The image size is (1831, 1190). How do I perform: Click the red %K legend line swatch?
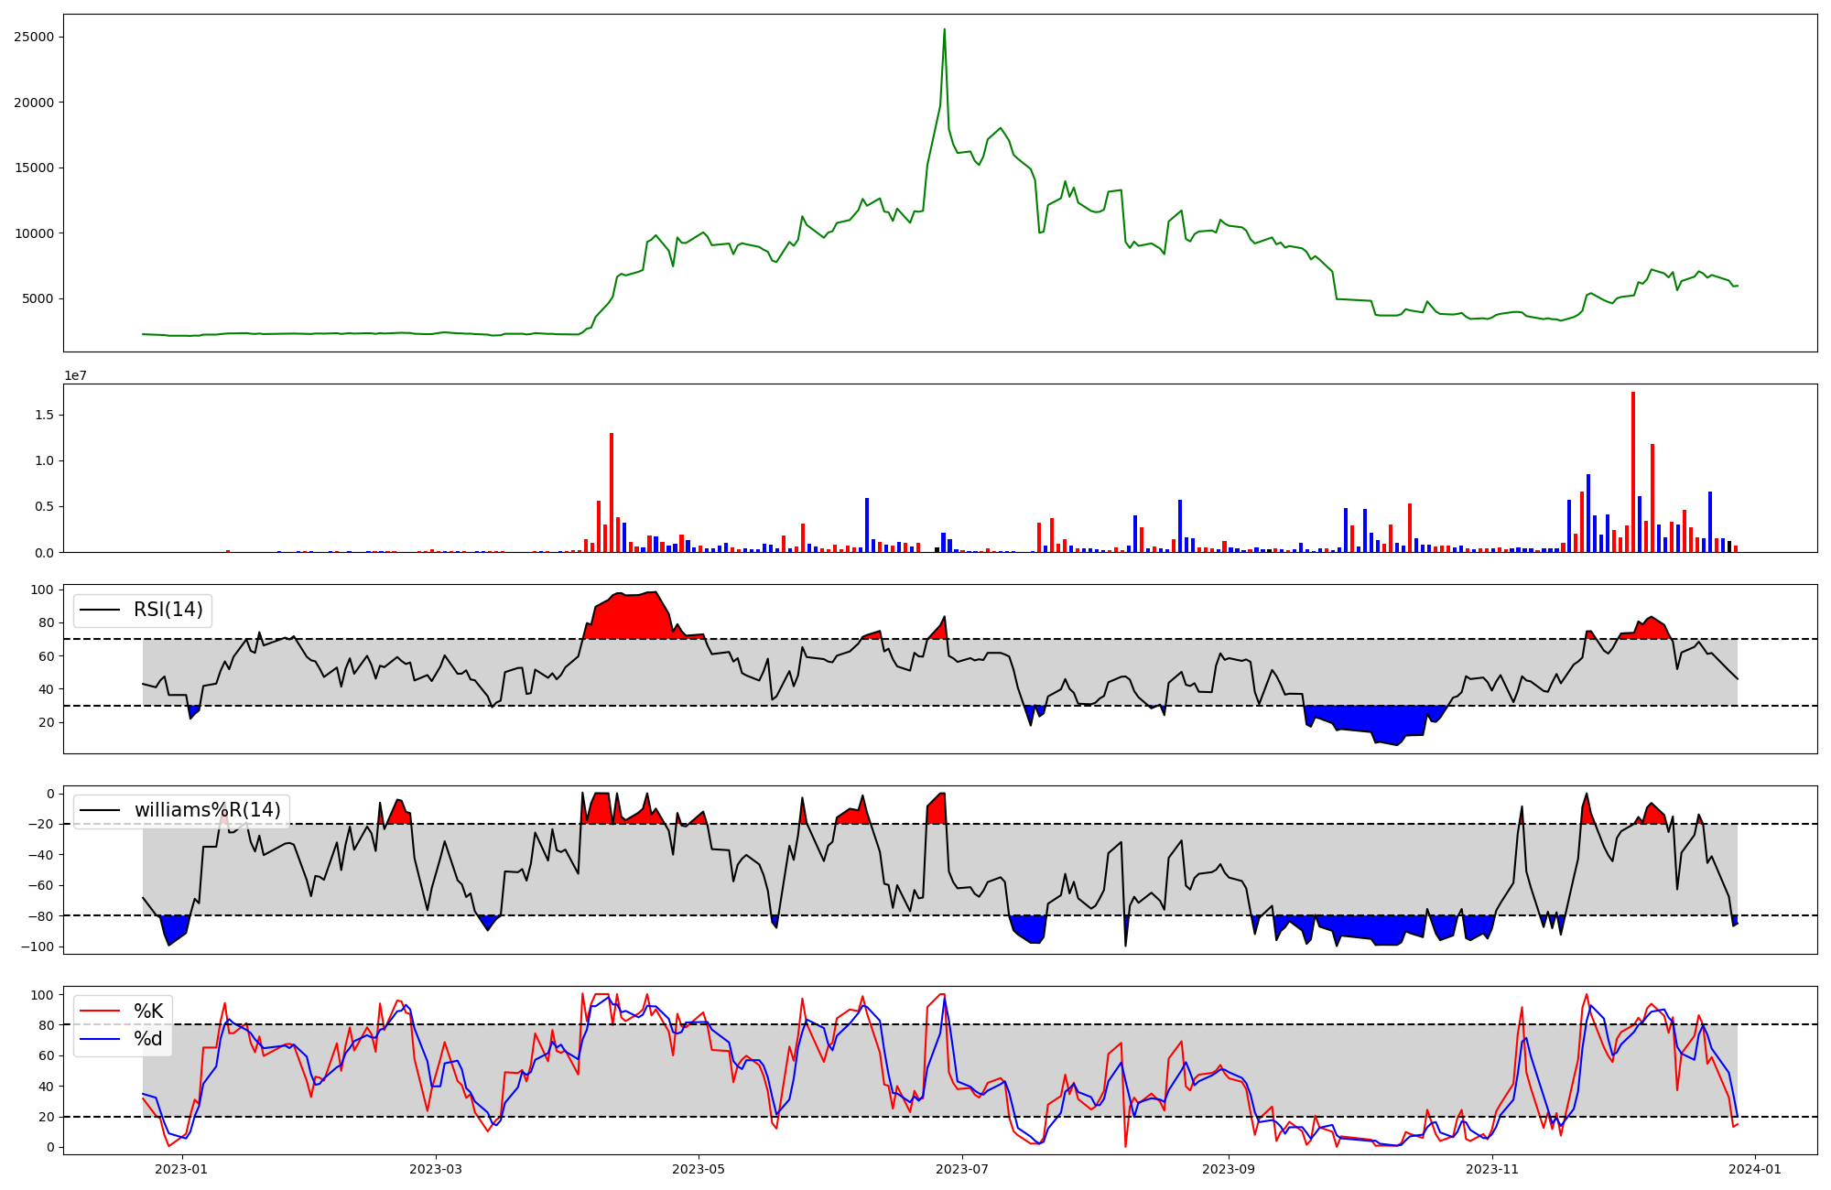pyautogui.click(x=101, y=1011)
